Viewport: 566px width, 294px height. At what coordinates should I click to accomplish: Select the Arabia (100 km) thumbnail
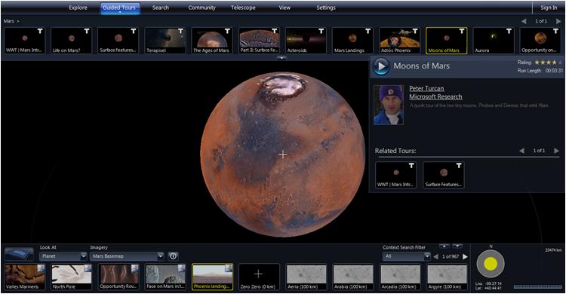353,277
